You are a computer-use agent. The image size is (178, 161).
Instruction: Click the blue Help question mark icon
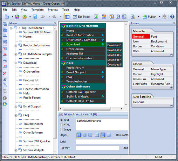[x=172, y=17]
